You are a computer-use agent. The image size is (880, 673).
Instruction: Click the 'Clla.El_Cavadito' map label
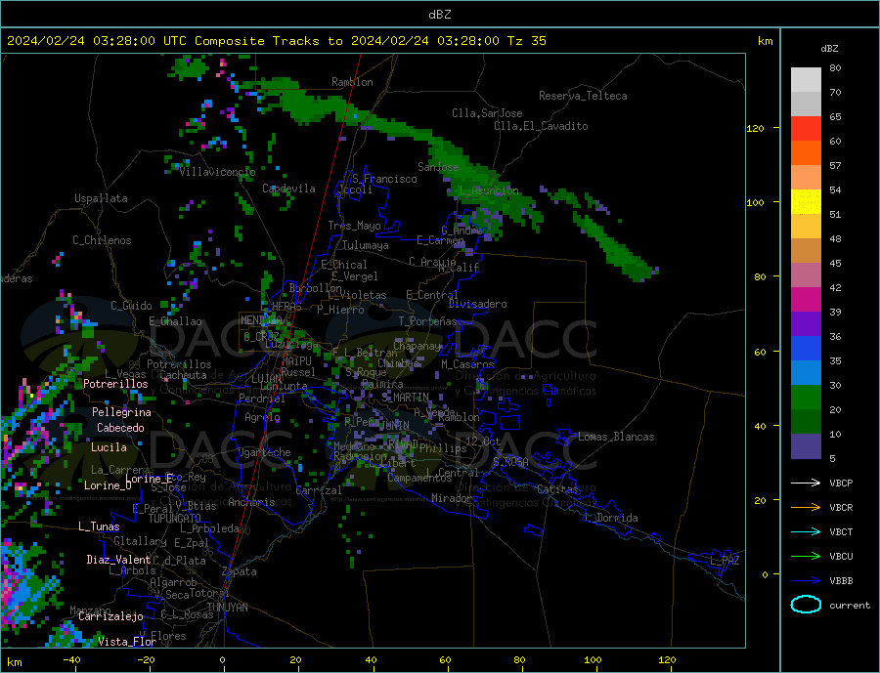541,126
